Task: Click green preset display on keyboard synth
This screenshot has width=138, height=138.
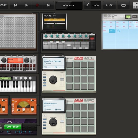Action: click(x=6, y=78)
